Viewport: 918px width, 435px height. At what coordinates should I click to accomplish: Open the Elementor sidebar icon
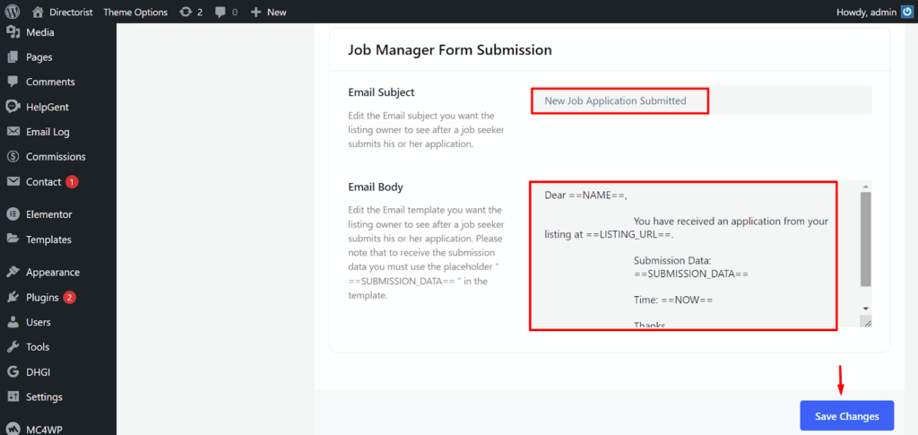tap(13, 214)
